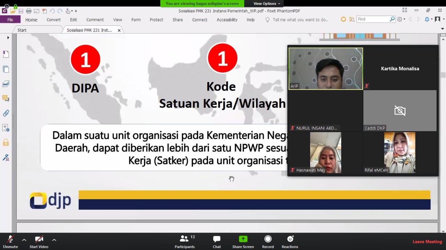The height and width of the screenshot is (250, 446).
Task: Click the Find search field
Action: point(373,19)
